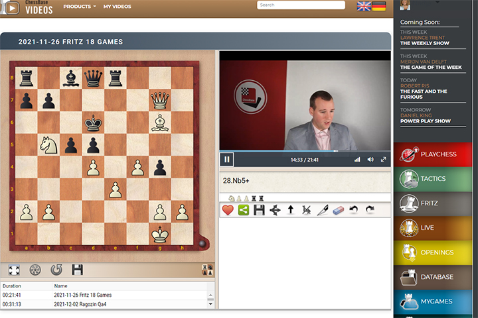478x318 pixels.
Task: Mute the video volume speaker
Action: (370, 160)
